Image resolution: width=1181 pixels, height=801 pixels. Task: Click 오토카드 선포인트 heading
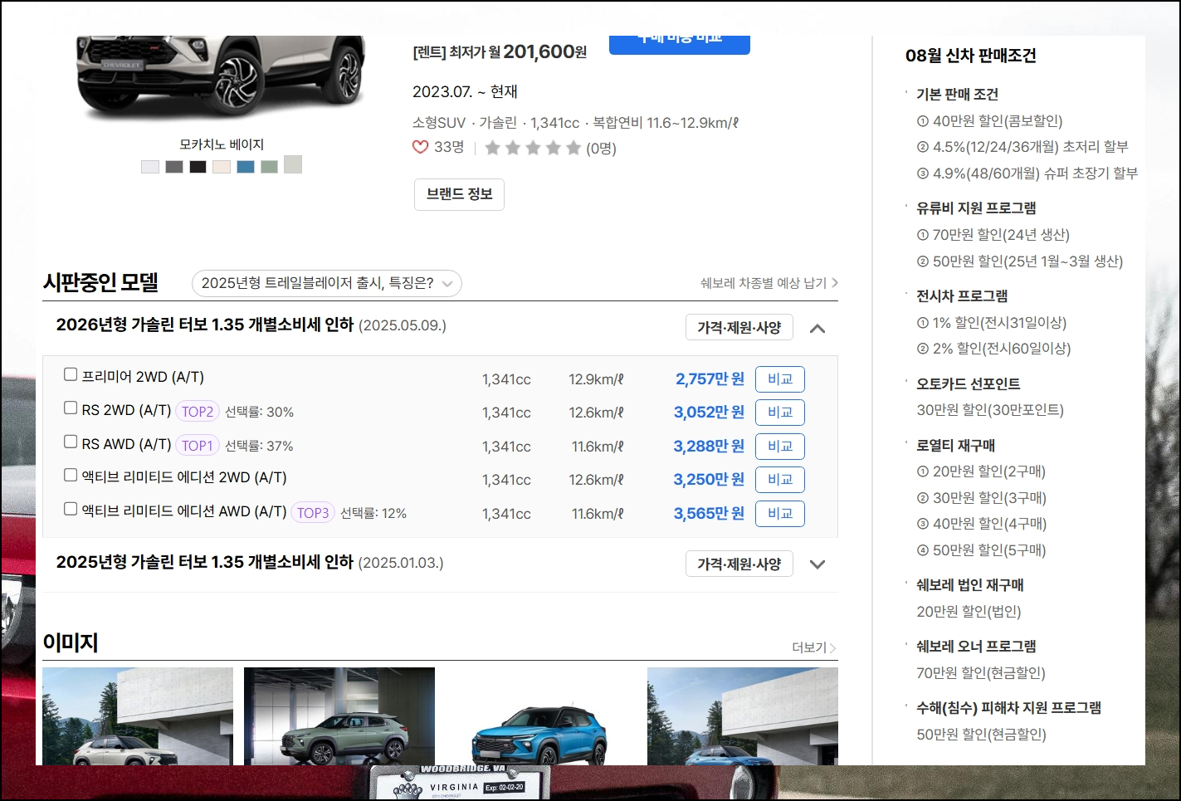[969, 384]
